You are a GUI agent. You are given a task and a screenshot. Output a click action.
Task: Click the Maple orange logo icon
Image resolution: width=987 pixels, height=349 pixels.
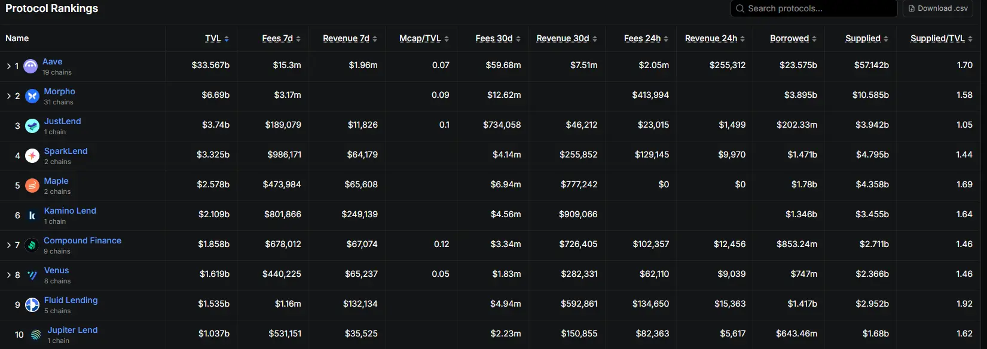(x=32, y=186)
